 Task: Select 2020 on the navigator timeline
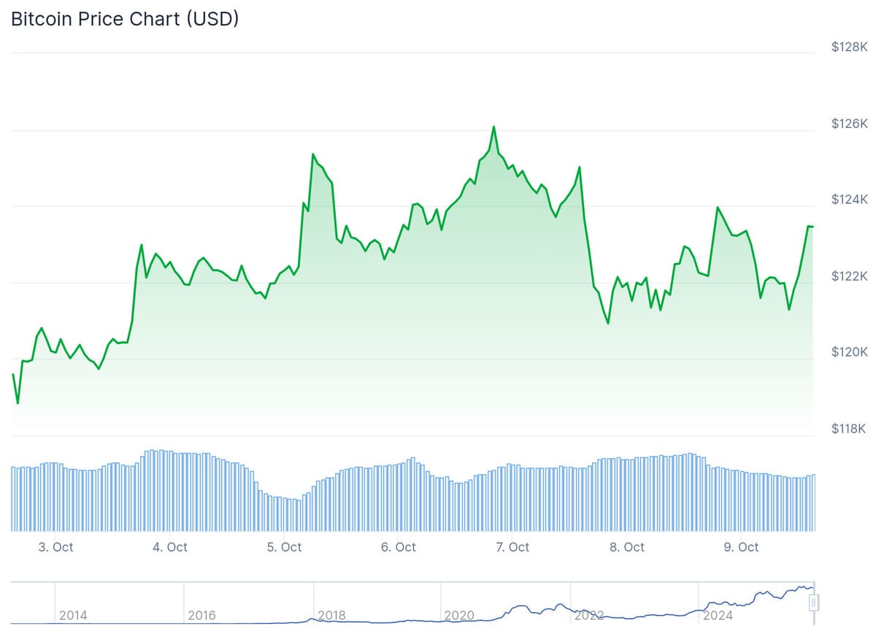click(x=459, y=615)
